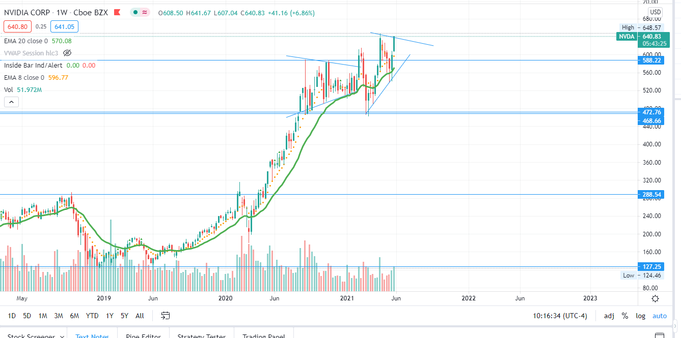Open the timezone menu showing UTC-4
Image resolution: width=681 pixels, height=338 pixels.
(560, 316)
